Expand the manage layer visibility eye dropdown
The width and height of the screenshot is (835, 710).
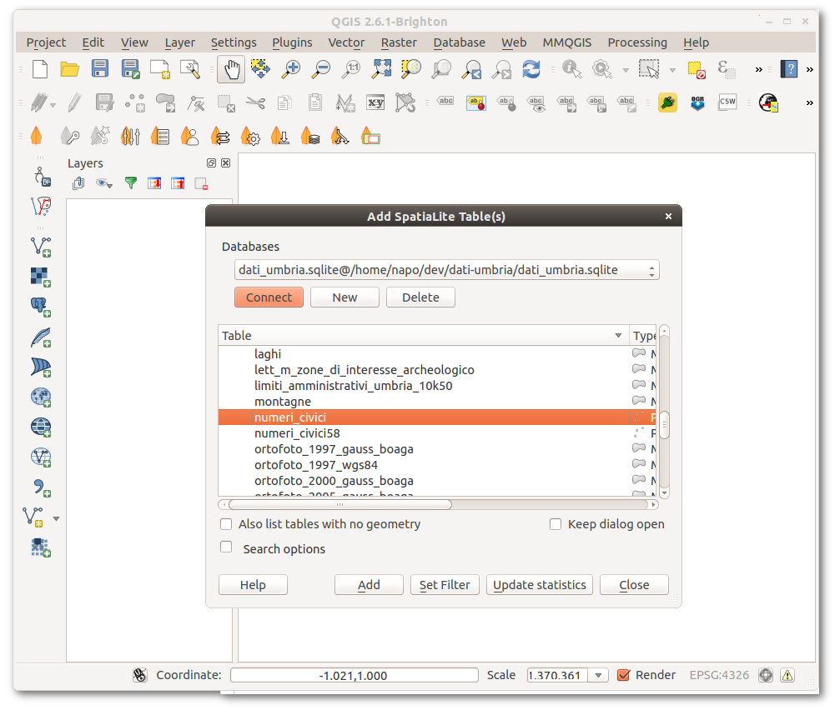(x=103, y=184)
